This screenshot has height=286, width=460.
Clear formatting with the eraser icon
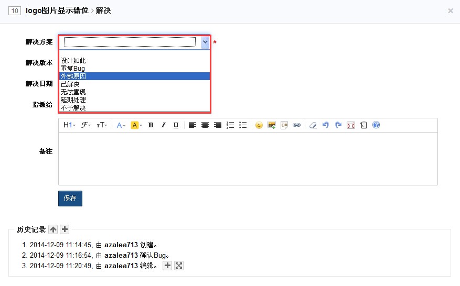pyautogui.click(x=313, y=125)
